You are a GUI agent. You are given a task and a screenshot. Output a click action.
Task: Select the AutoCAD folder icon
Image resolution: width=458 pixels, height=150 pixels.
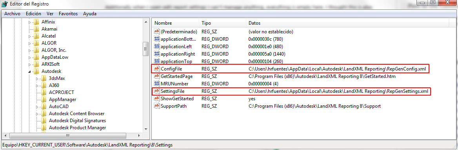click(x=44, y=106)
